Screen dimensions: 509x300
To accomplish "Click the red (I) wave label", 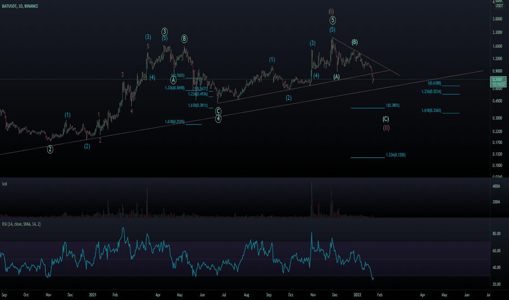I will click(331, 11).
